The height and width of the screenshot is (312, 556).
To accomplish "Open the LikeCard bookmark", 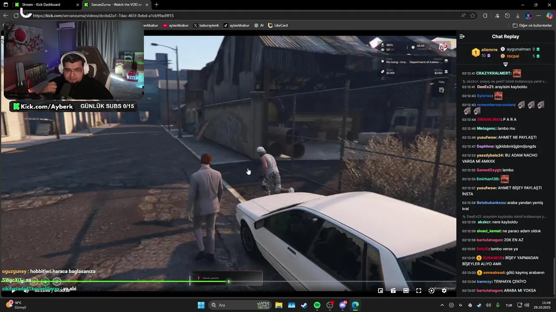I will coord(278,26).
